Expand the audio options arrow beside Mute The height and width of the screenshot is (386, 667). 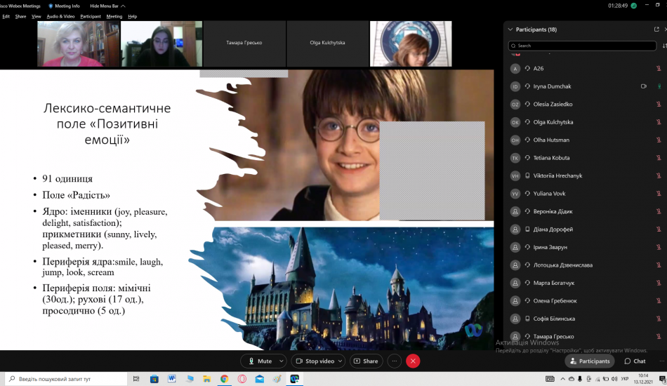tap(282, 361)
